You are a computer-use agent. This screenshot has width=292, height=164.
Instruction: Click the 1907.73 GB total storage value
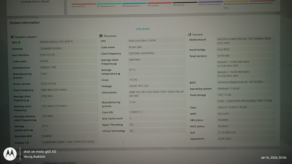click(224, 95)
